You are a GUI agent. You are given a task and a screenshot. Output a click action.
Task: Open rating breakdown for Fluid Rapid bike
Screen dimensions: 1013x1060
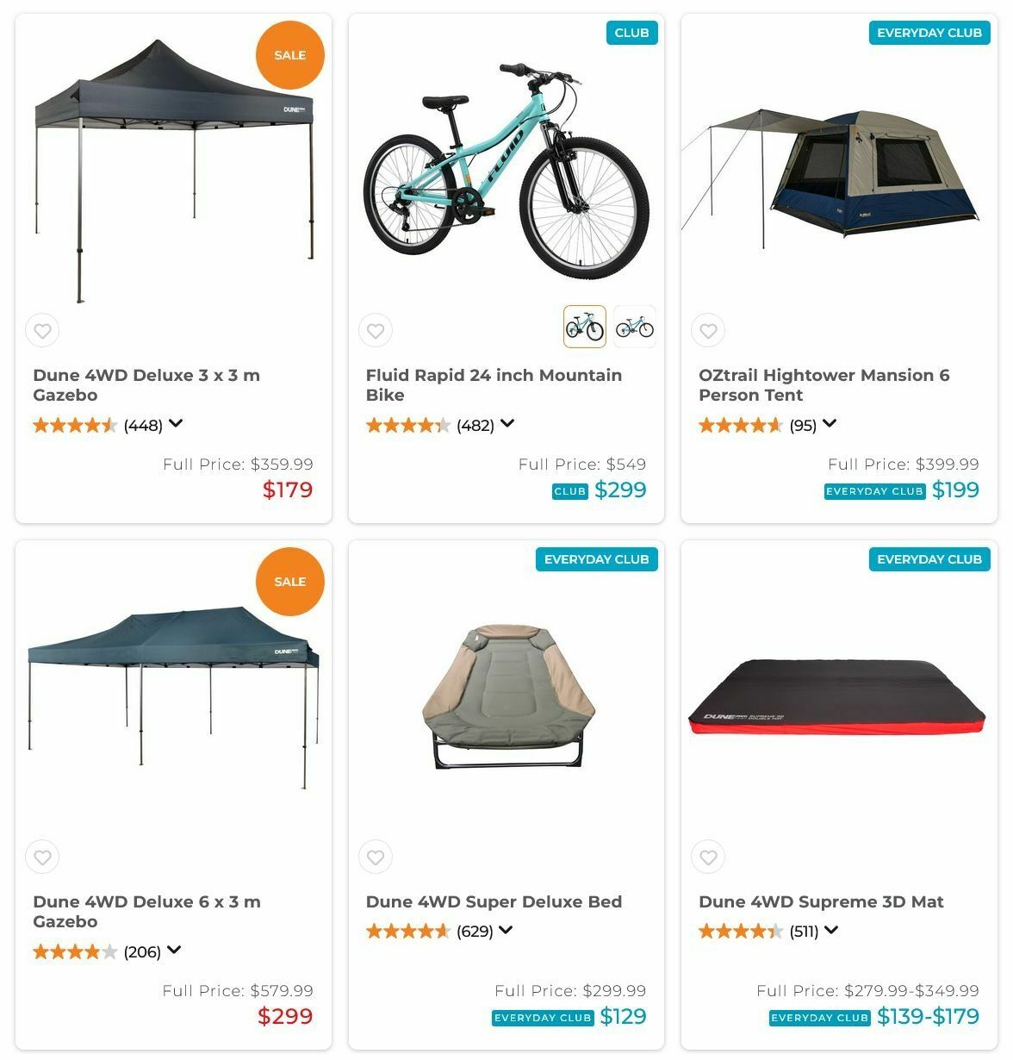[507, 423]
